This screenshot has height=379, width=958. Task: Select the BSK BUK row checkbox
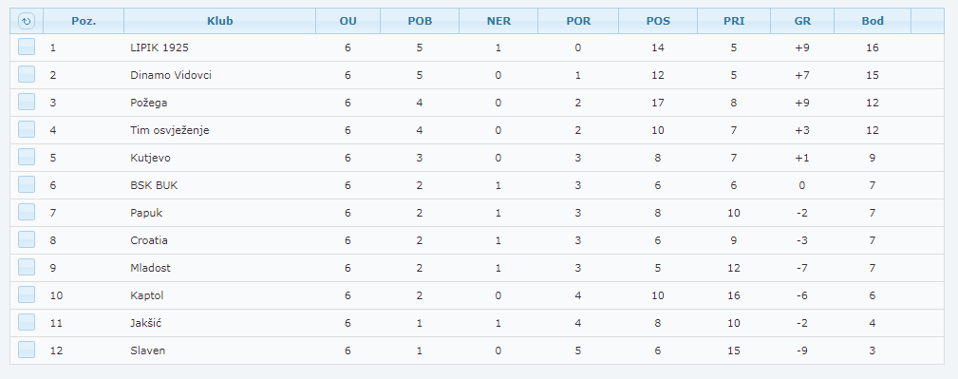click(x=27, y=184)
